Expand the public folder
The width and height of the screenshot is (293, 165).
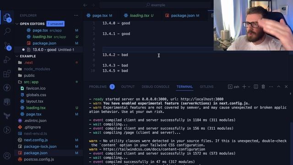(49, 75)
